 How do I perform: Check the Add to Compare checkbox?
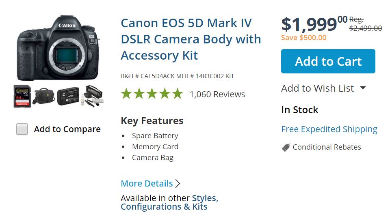click(22, 129)
